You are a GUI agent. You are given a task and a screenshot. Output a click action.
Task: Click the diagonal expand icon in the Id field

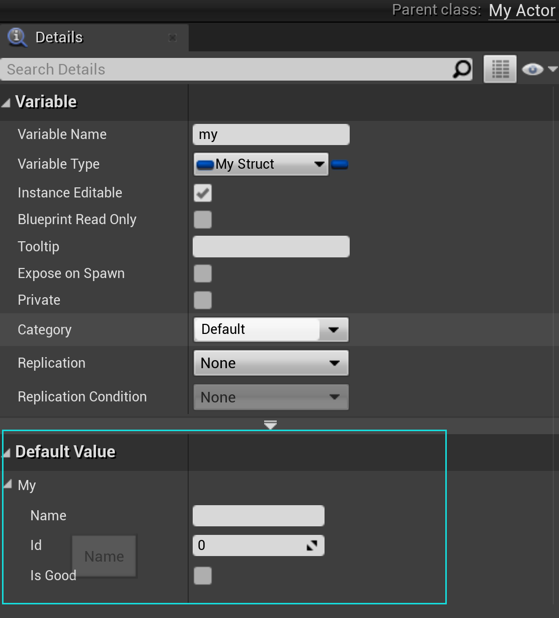[312, 545]
